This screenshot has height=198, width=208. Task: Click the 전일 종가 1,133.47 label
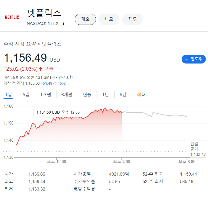click(x=198, y=149)
